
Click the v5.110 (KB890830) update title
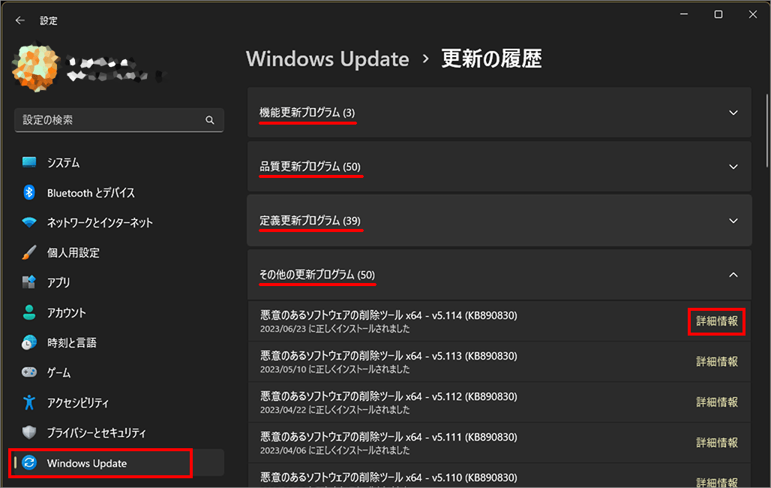[x=388, y=477]
